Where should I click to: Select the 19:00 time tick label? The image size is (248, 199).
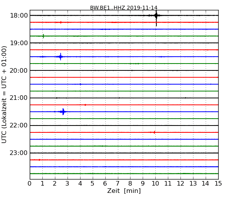(19, 43)
